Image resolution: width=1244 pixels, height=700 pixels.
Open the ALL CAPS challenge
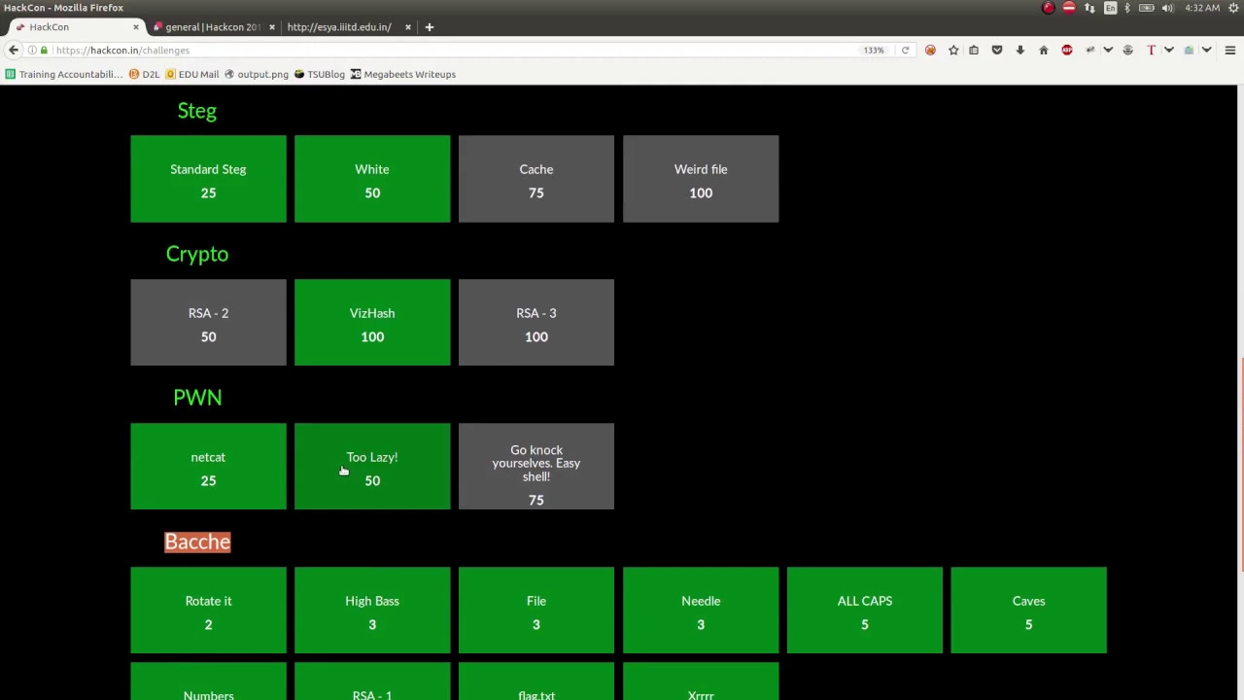[x=865, y=611]
